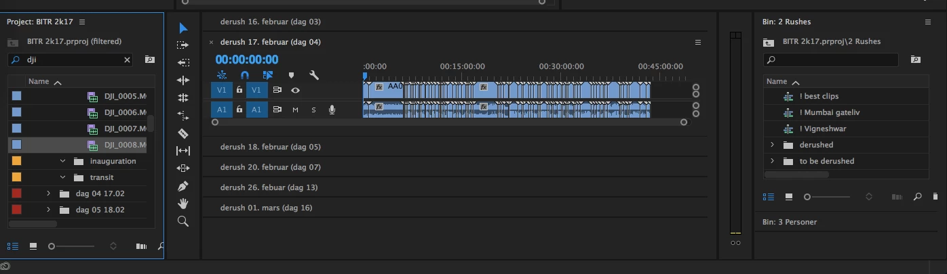947x274 pixels.
Task: Open sort icons menu in Project panel
Action: coord(113,246)
